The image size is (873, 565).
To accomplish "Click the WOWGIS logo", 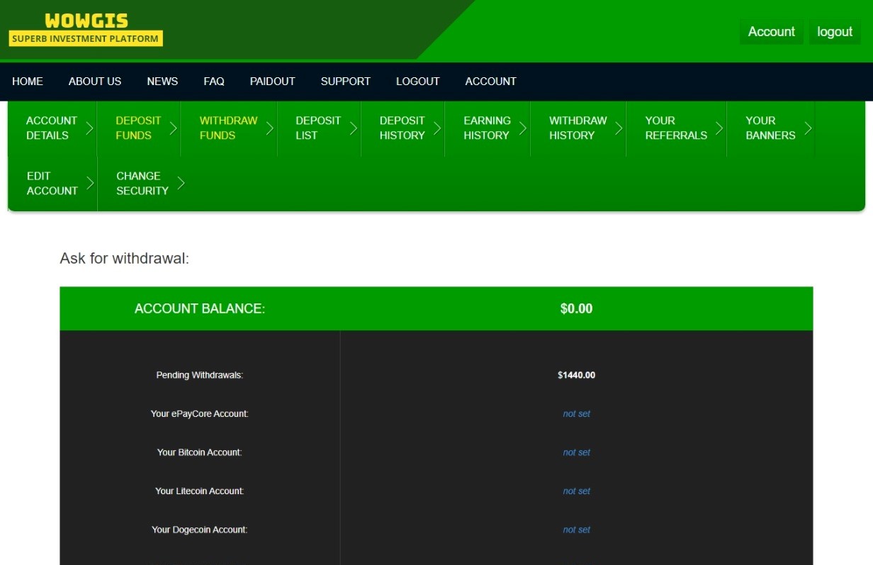I will click(86, 29).
